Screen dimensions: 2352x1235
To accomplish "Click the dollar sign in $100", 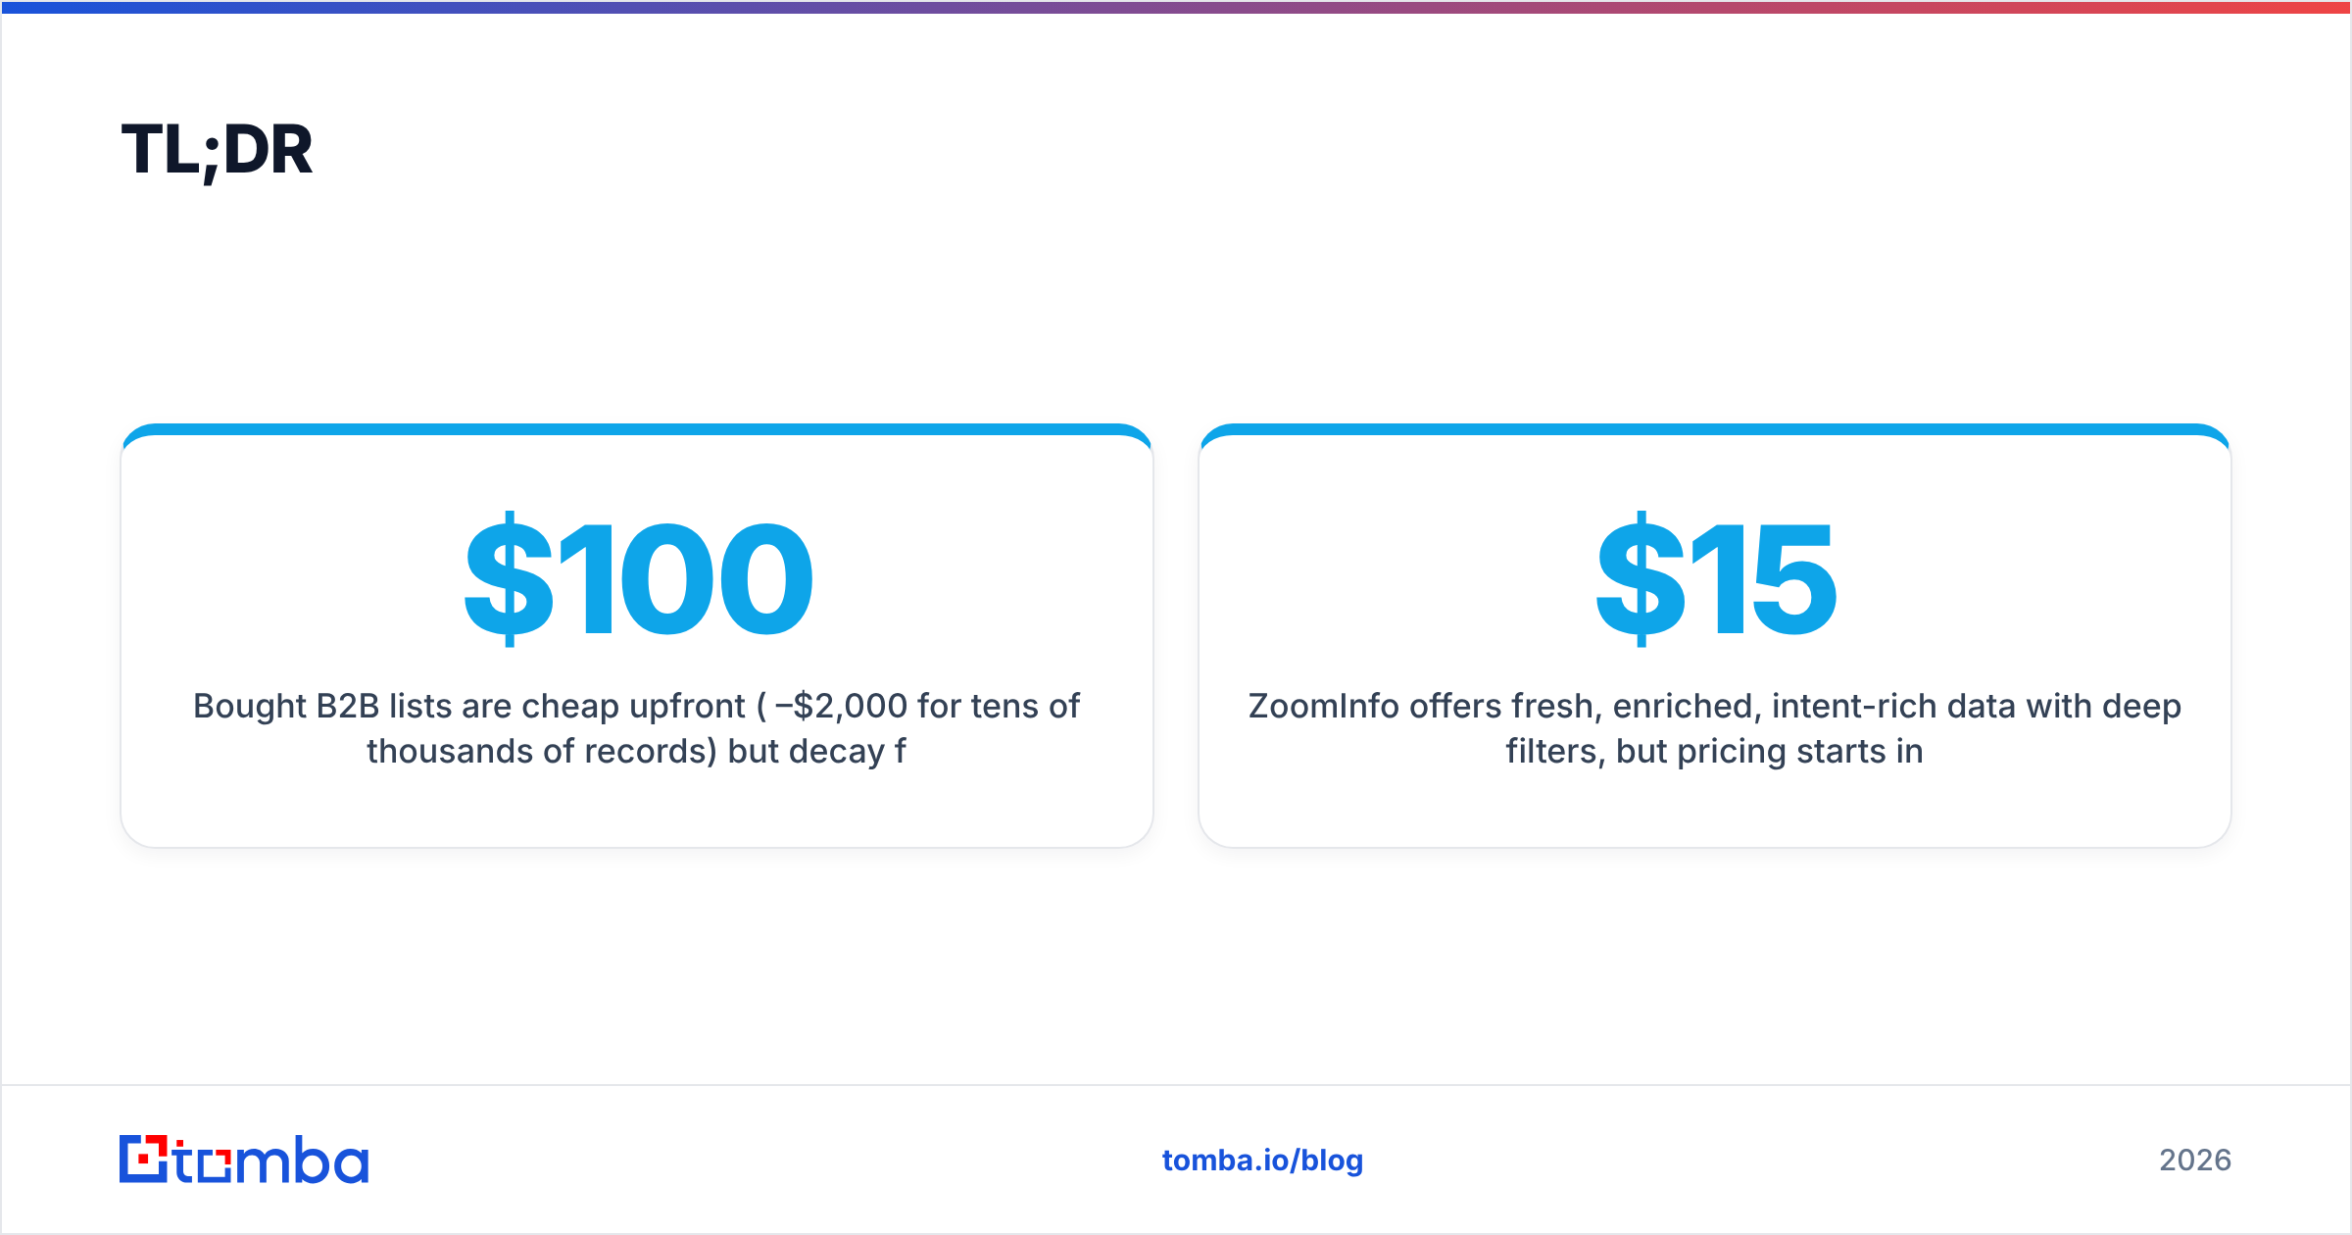I will pyautogui.click(x=509, y=578).
